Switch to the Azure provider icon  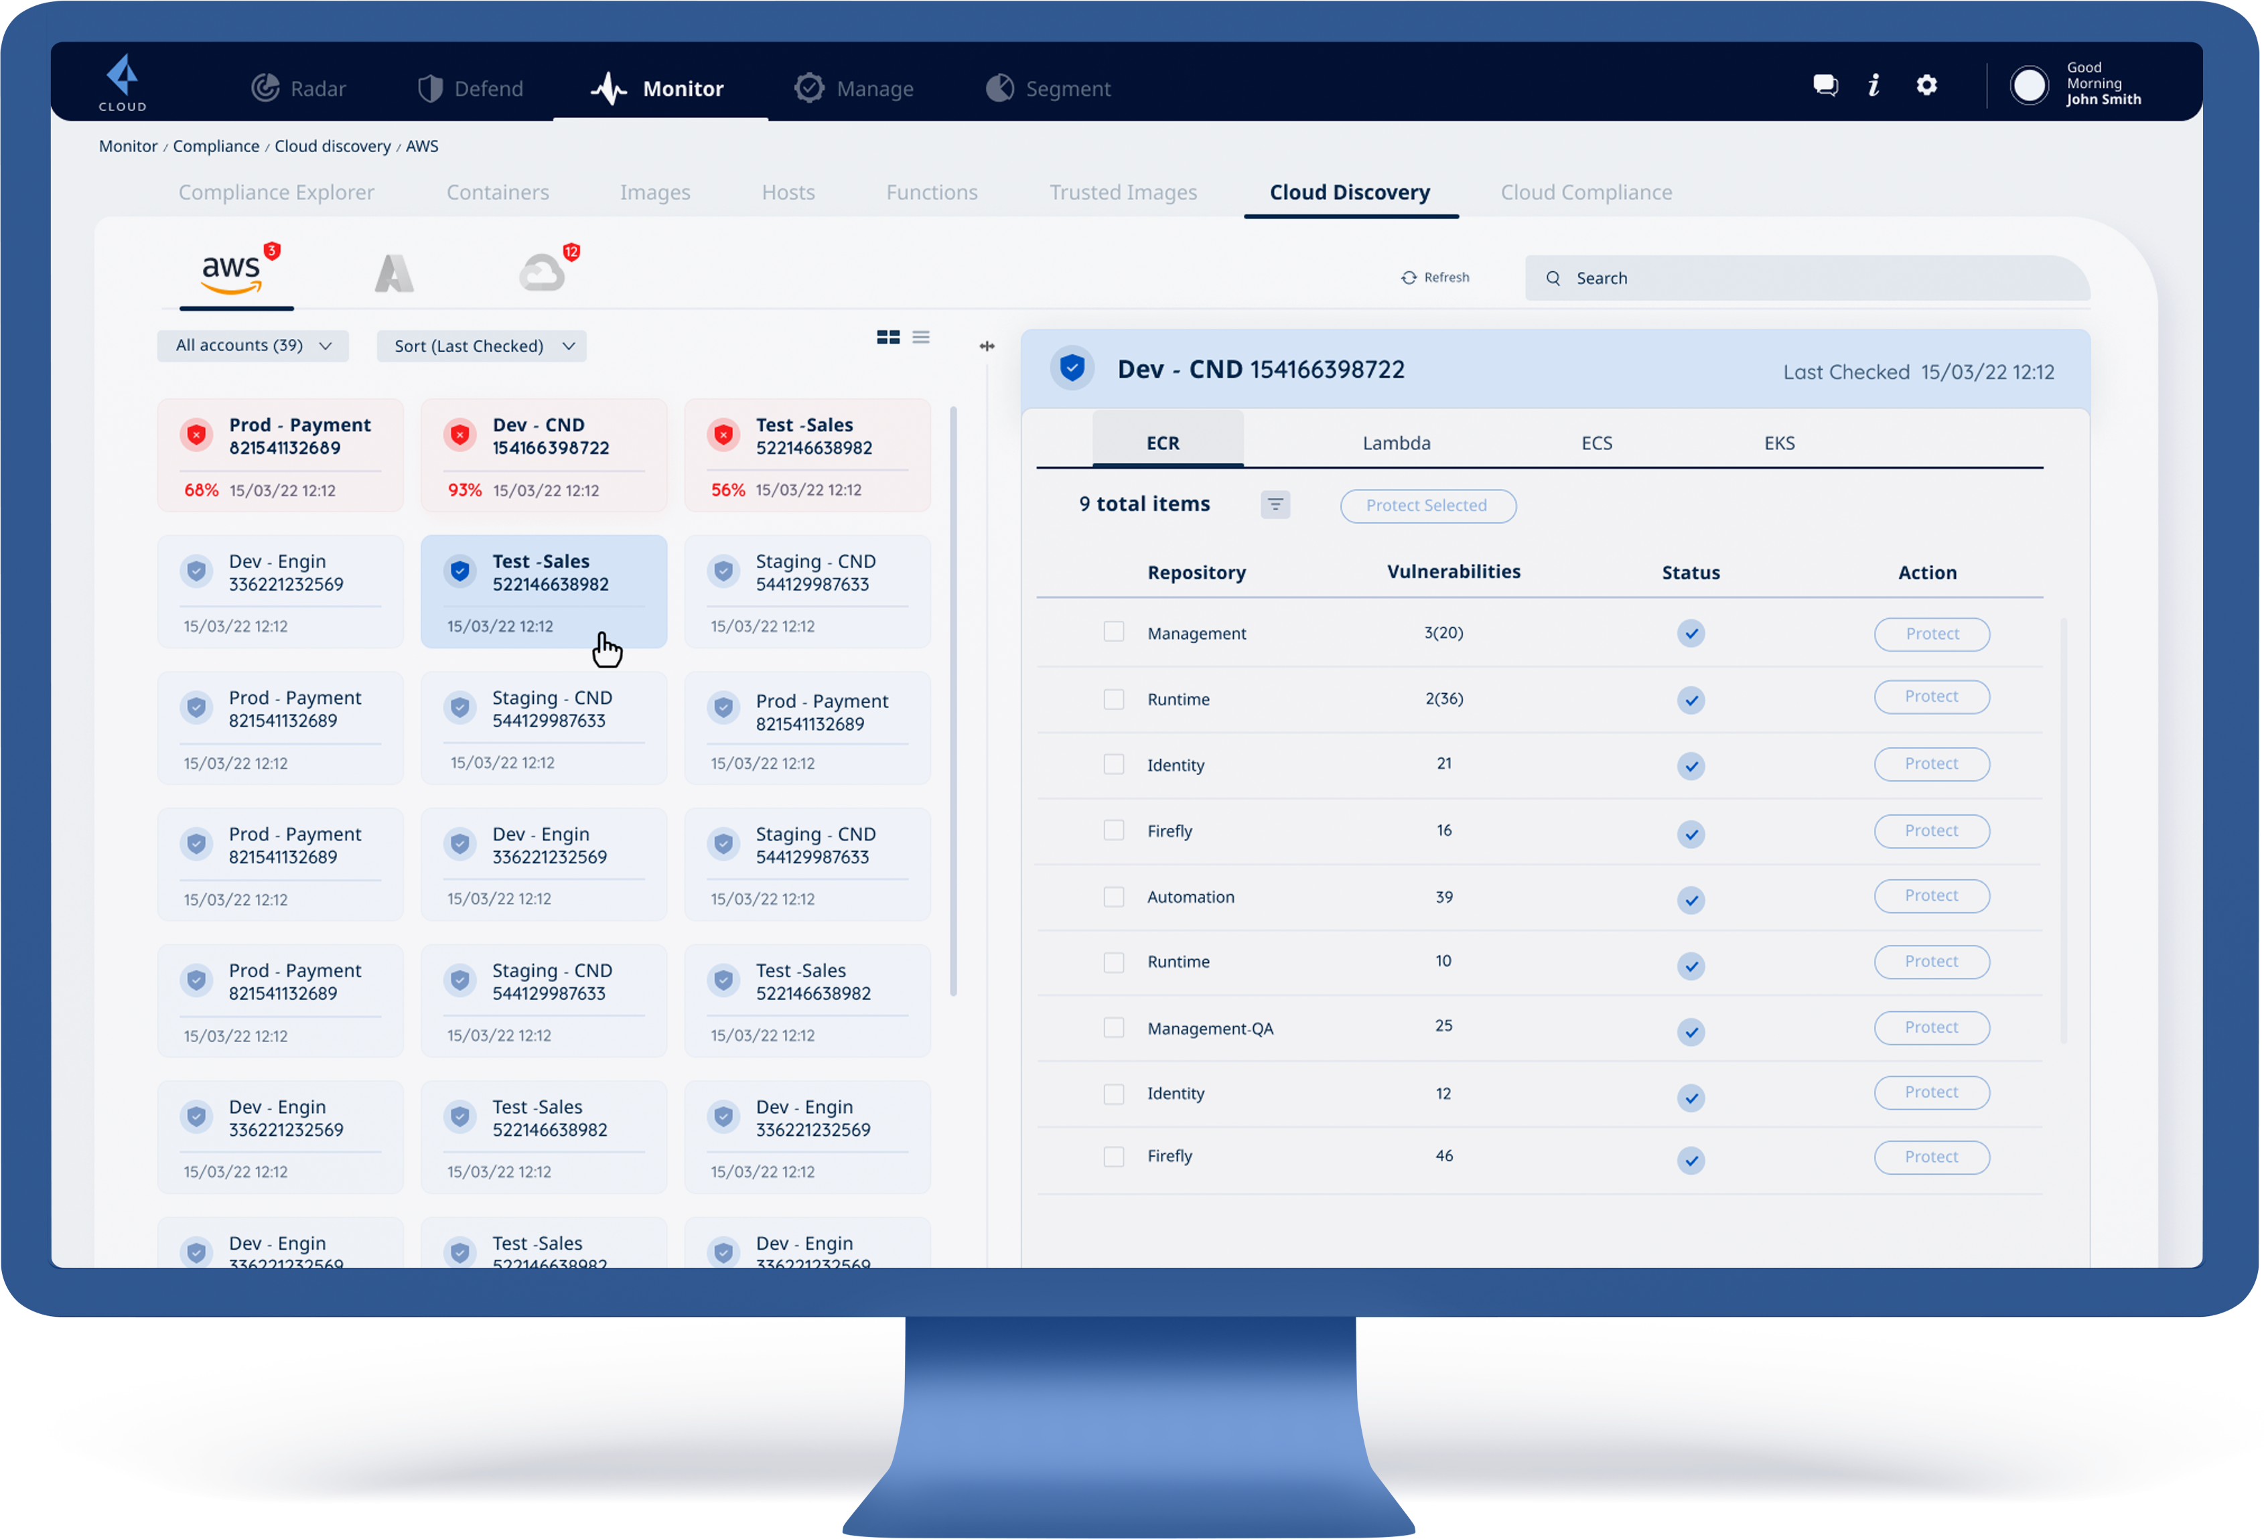click(x=394, y=273)
